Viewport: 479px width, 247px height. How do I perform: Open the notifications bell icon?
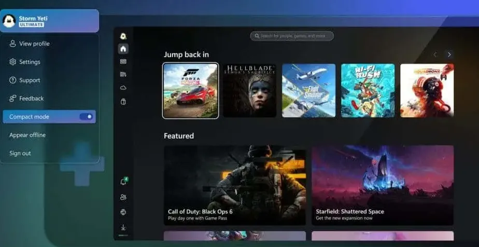[123, 182]
